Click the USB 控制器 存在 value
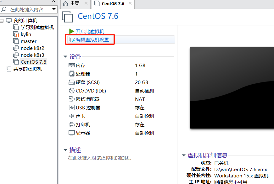The width and height of the screenshot is (274, 184). pos(140,108)
